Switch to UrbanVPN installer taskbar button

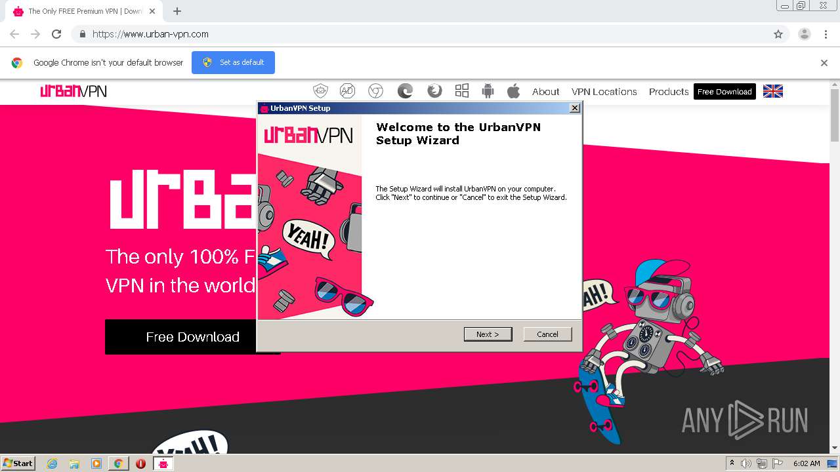(163, 463)
